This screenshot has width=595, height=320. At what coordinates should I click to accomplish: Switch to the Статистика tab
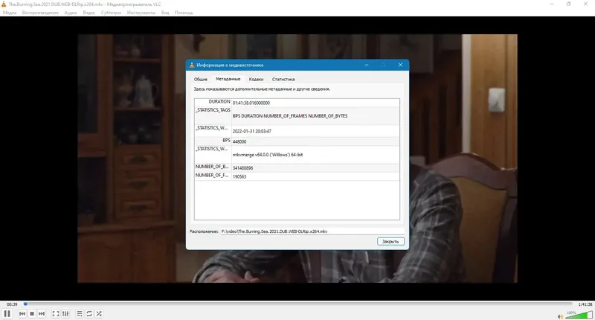pyautogui.click(x=283, y=79)
